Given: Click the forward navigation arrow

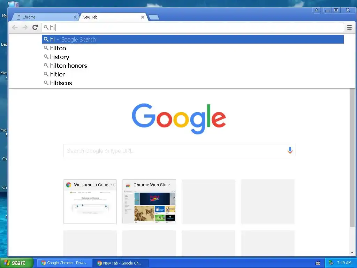Looking at the screenshot, I should pyautogui.click(x=25, y=27).
